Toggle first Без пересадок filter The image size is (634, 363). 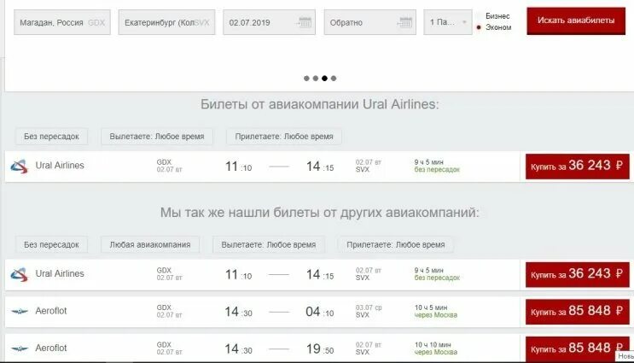(51, 137)
